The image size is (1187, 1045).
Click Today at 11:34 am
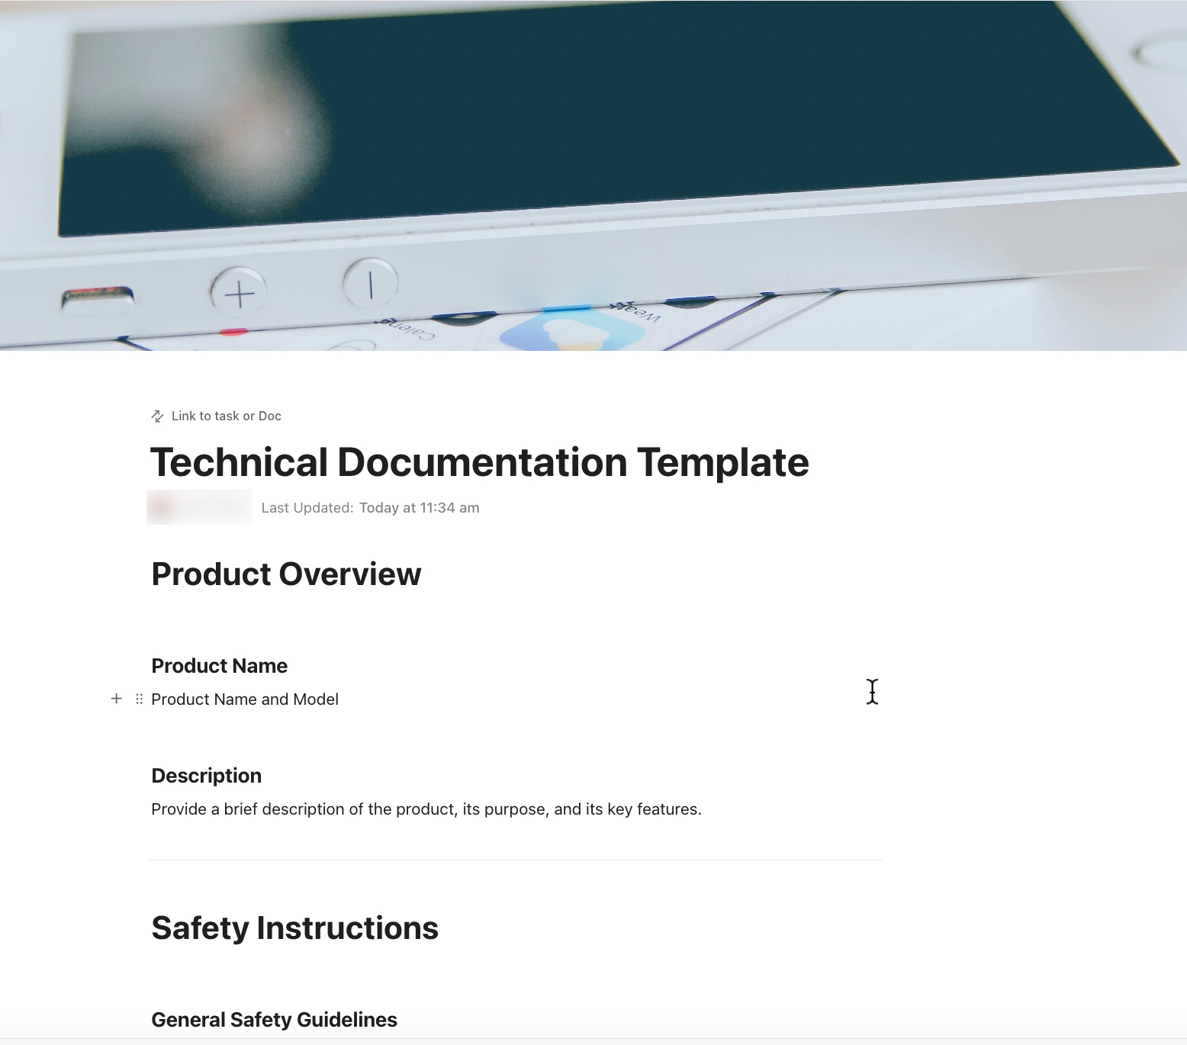point(419,507)
